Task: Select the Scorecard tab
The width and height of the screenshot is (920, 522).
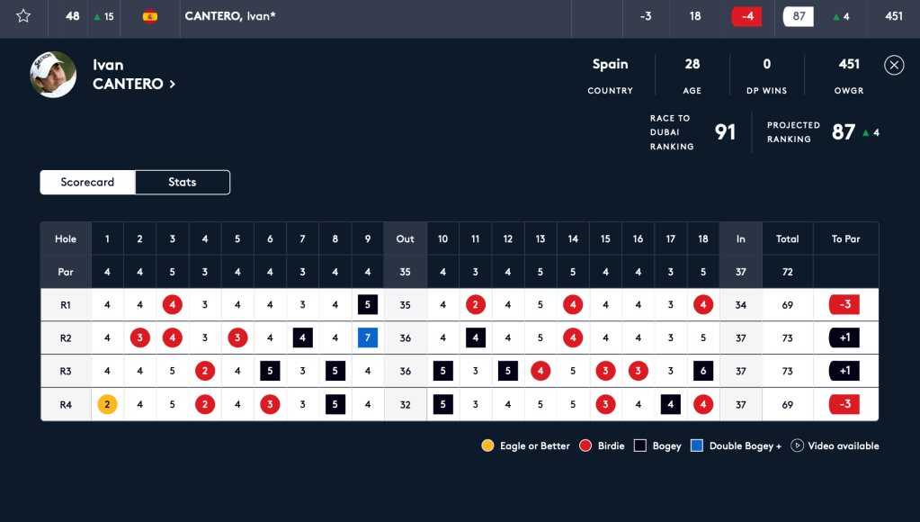Action: coord(87,182)
